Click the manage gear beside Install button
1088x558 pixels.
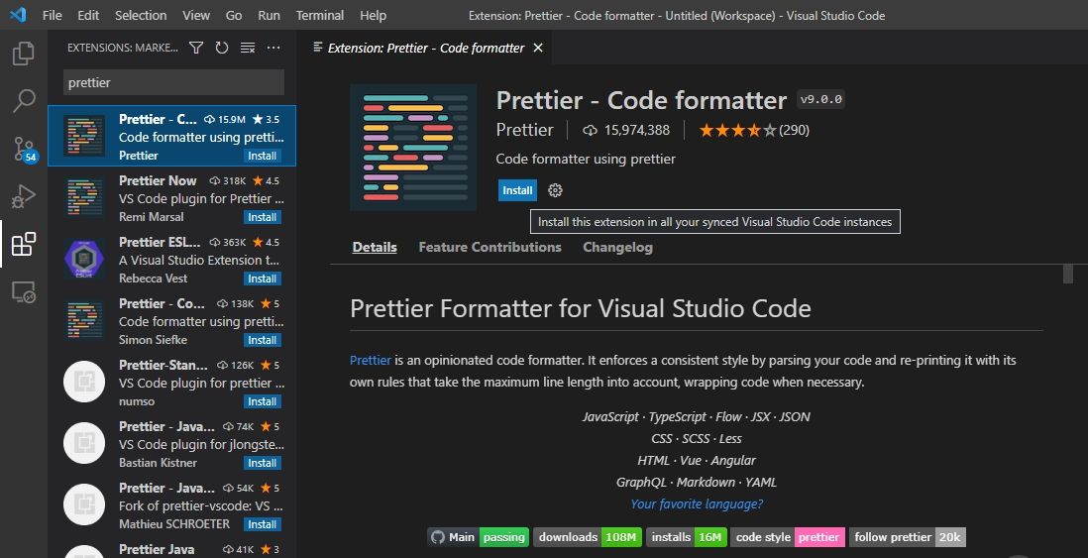555,190
